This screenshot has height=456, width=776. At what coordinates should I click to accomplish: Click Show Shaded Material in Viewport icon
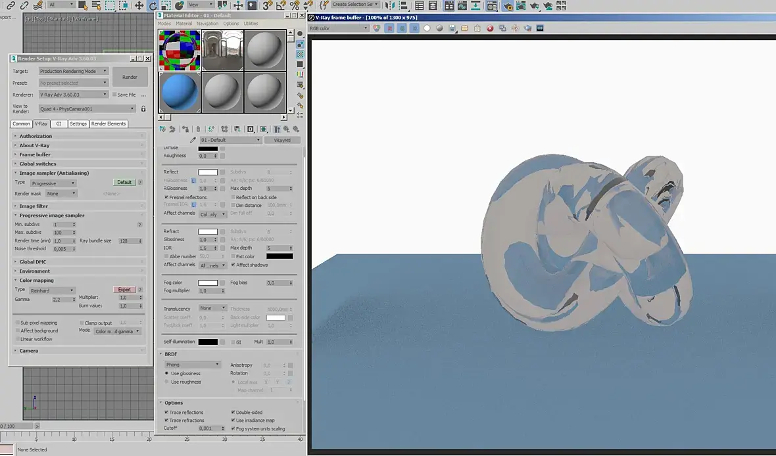pos(264,129)
